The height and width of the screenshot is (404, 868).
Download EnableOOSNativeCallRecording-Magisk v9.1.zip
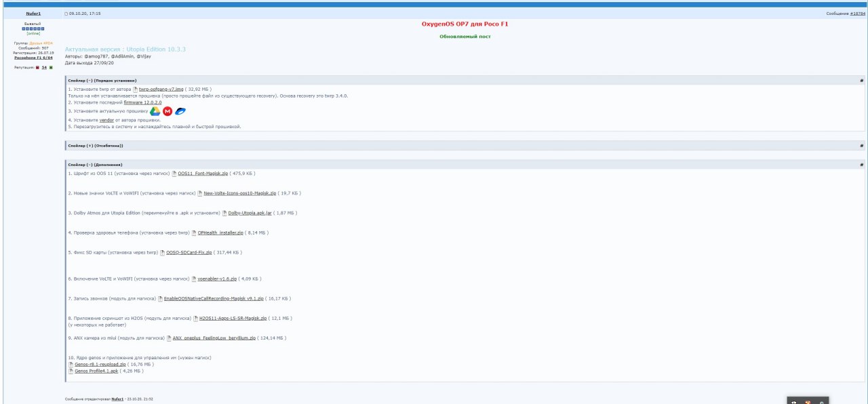(214, 298)
